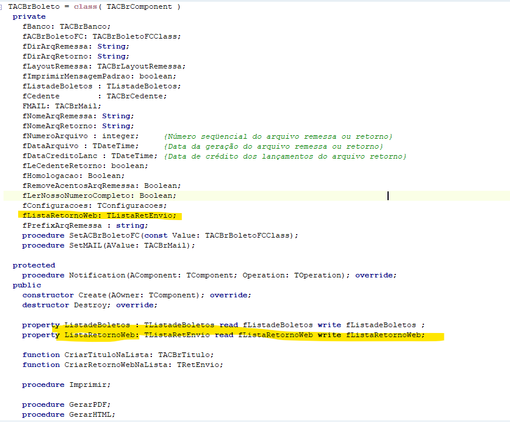Click the 'fDataCreditoLanc : TDateTime;' declaration
This screenshot has height=422, width=510.
[x=90, y=156]
